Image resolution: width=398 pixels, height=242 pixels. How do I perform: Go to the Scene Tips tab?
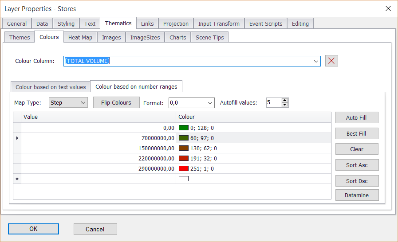point(209,38)
